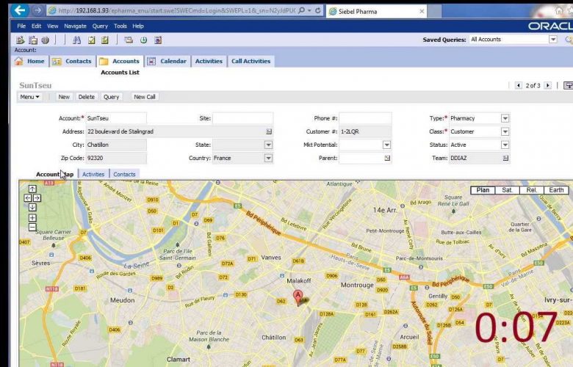
Task: Click the Delete button
Action: tap(86, 97)
